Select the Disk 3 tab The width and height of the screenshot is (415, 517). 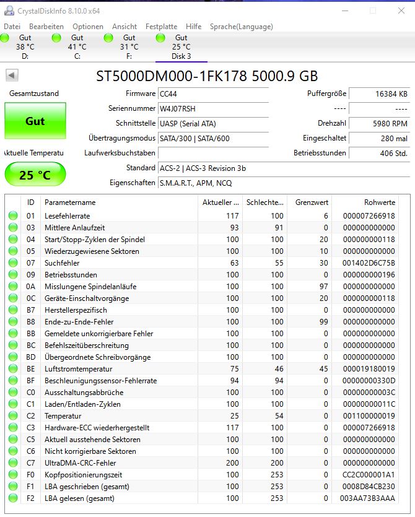pos(181,47)
